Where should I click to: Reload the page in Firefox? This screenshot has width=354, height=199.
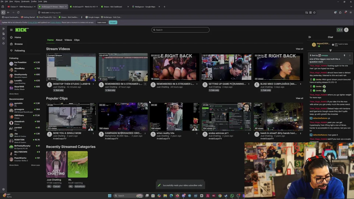18,12
